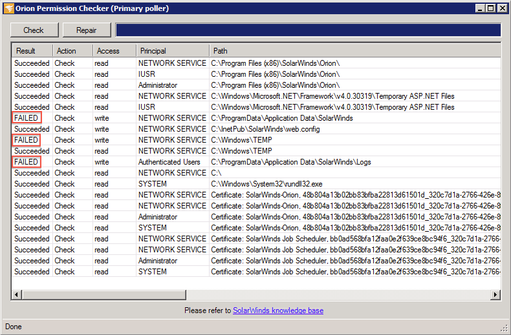This screenshot has width=511, height=335.
Task: Sort by the Access column header
Action: tap(114, 51)
